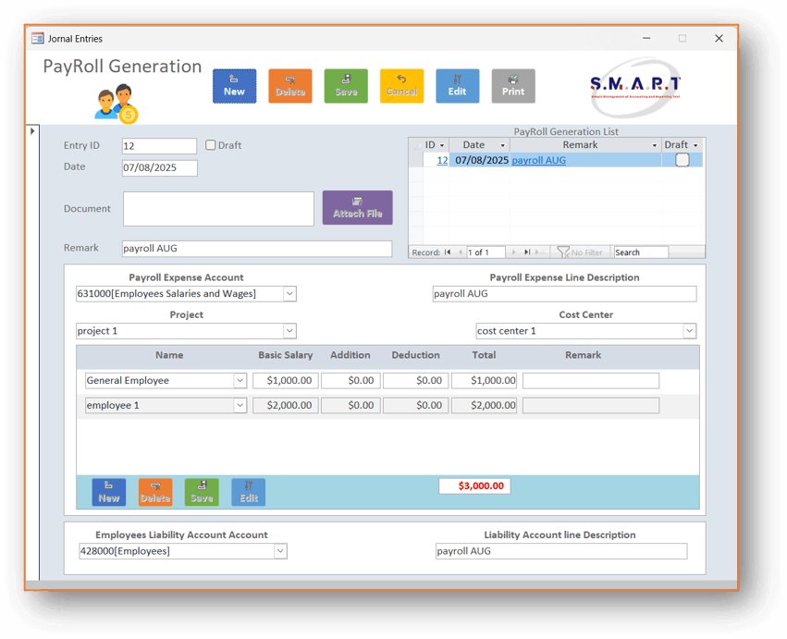Click the blue New button in top toolbar
This screenshot has width=787, height=639.
coord(234,86)
